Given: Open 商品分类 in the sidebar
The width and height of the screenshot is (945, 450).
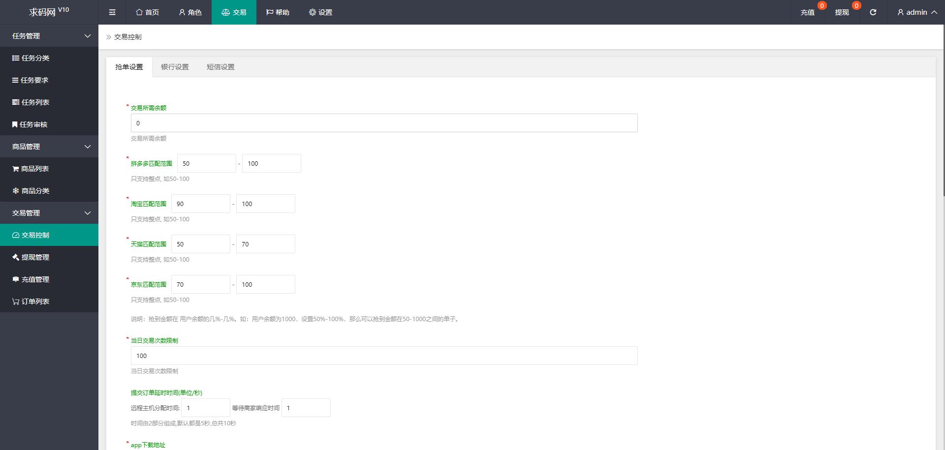Looking at the screenshot, I should 49,191.
